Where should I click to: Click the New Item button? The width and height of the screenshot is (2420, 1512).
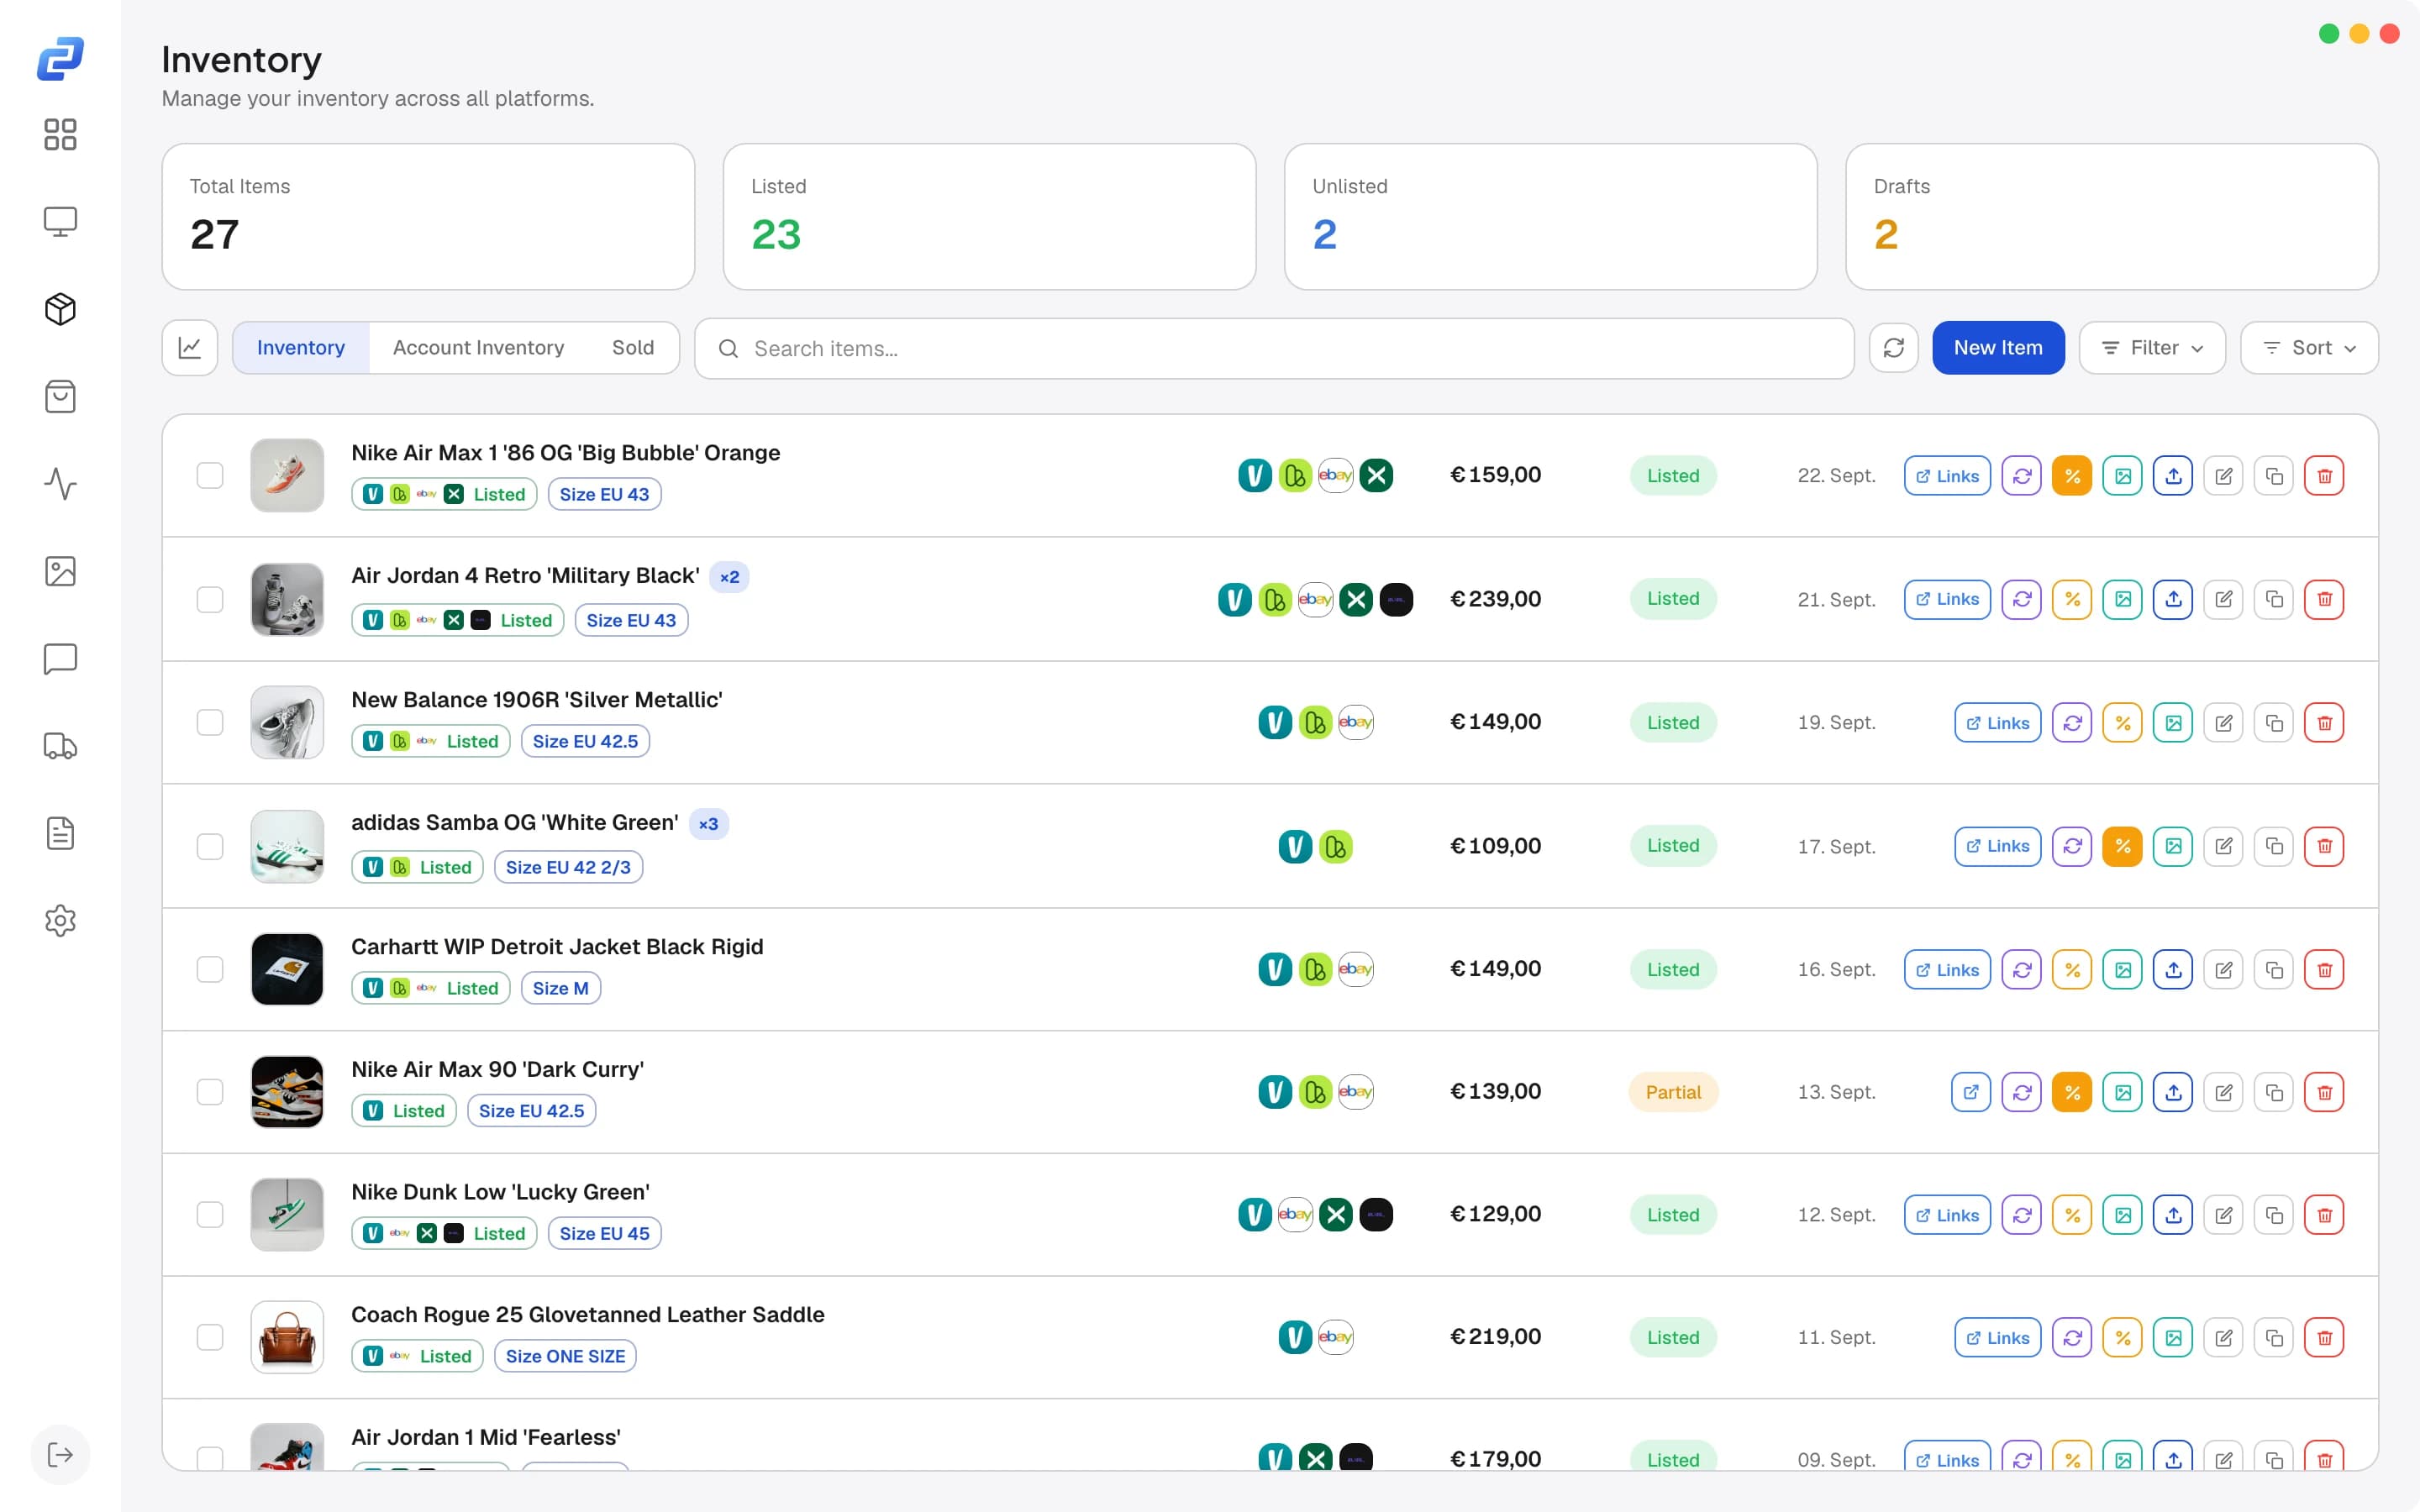pyautogui.click(x=1998, y=348)
